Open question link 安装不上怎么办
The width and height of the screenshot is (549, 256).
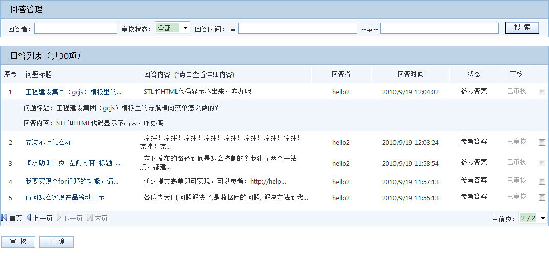48,142
